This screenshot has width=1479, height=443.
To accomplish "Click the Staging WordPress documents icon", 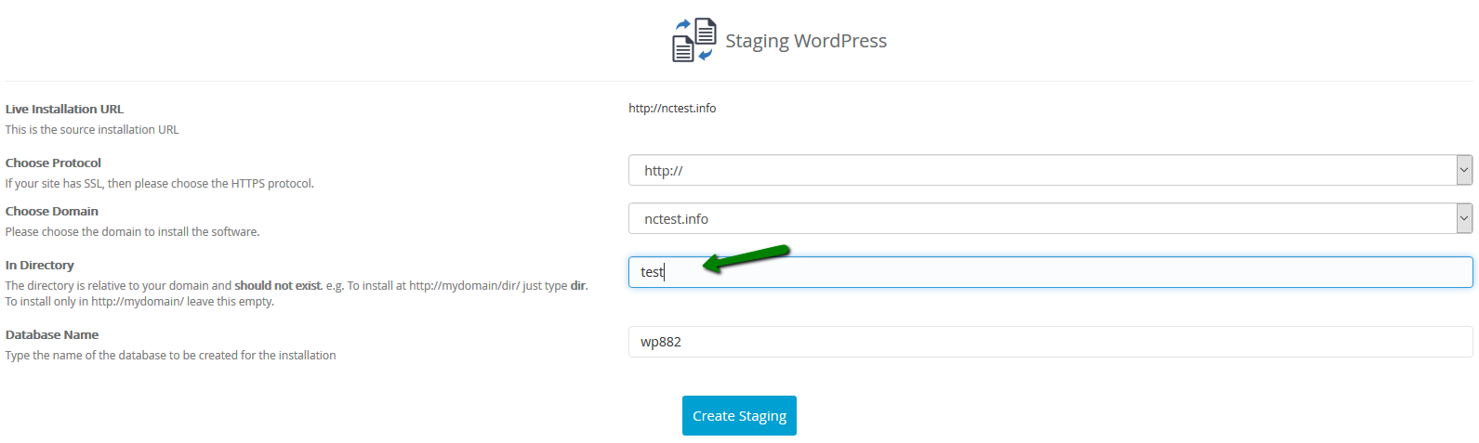I will pos(694,40).
